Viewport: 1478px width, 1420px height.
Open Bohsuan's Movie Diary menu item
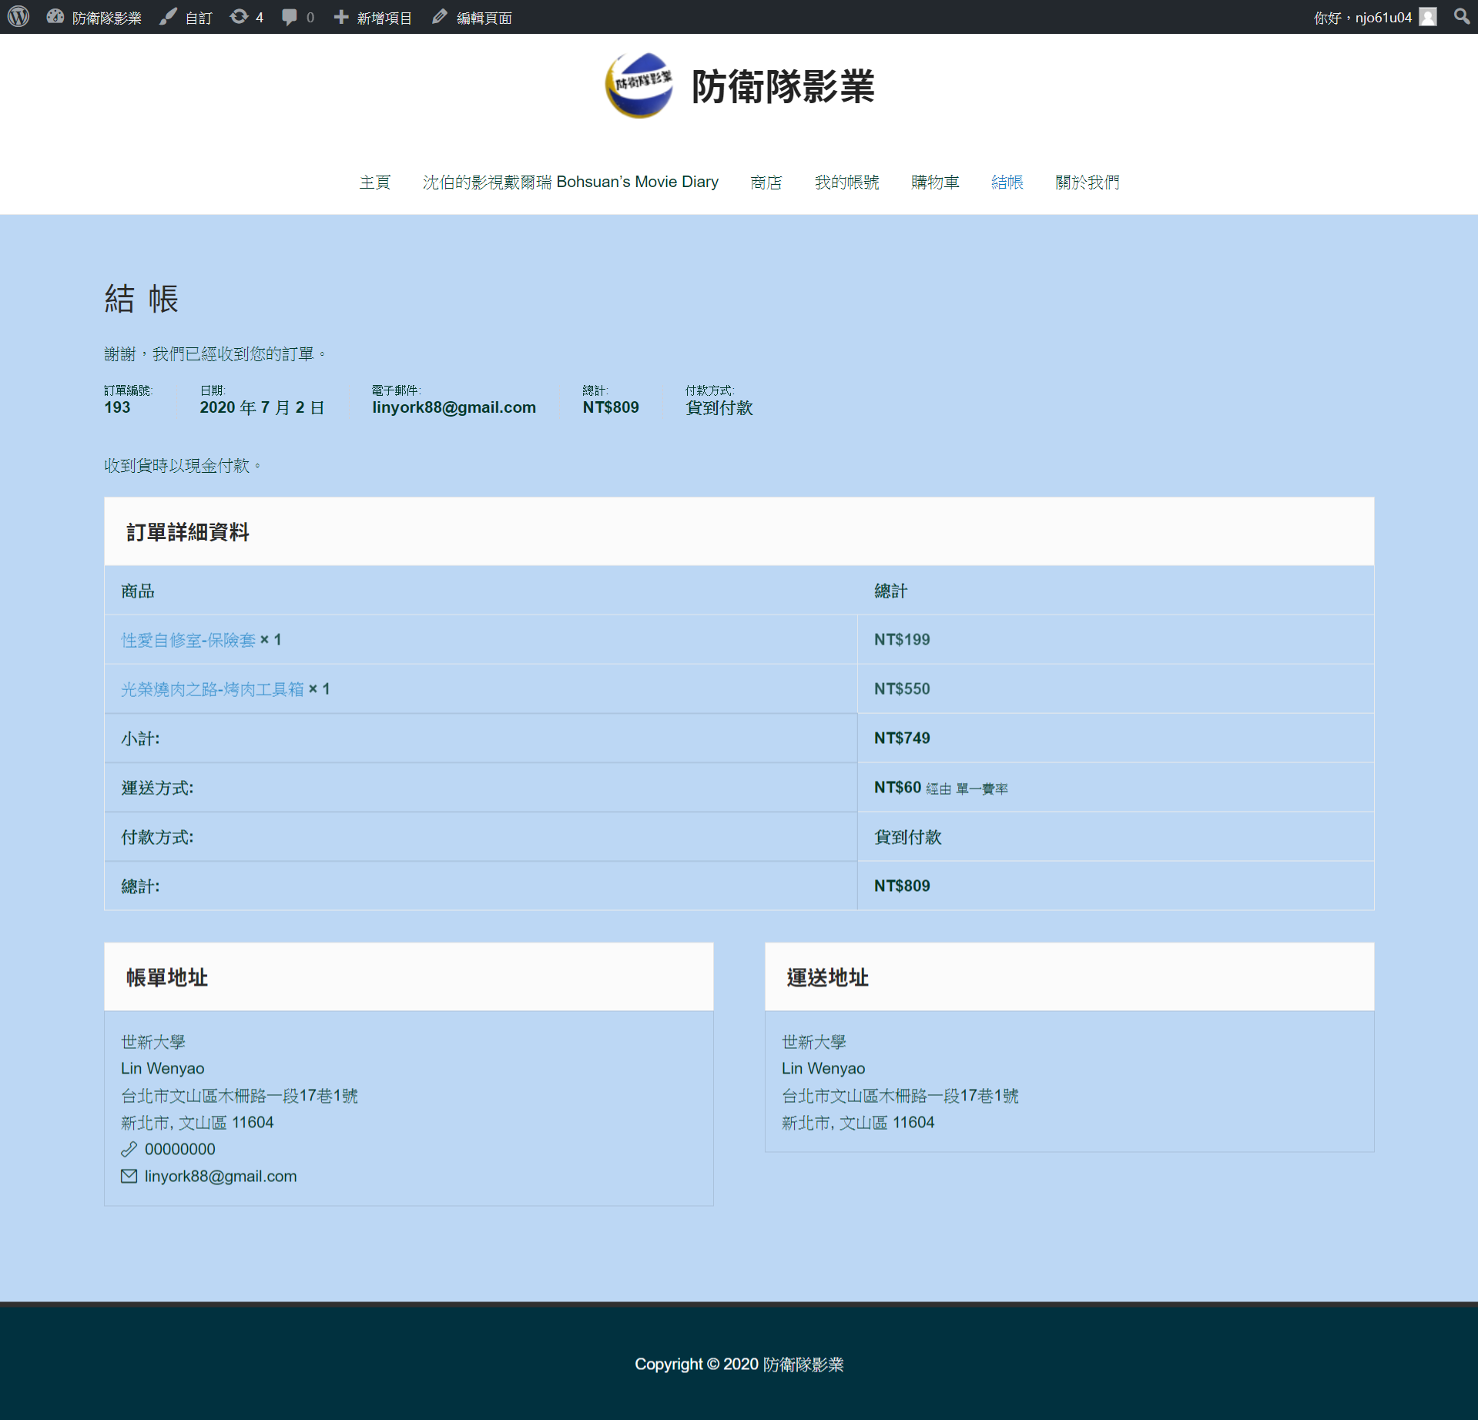coord(570,183)
